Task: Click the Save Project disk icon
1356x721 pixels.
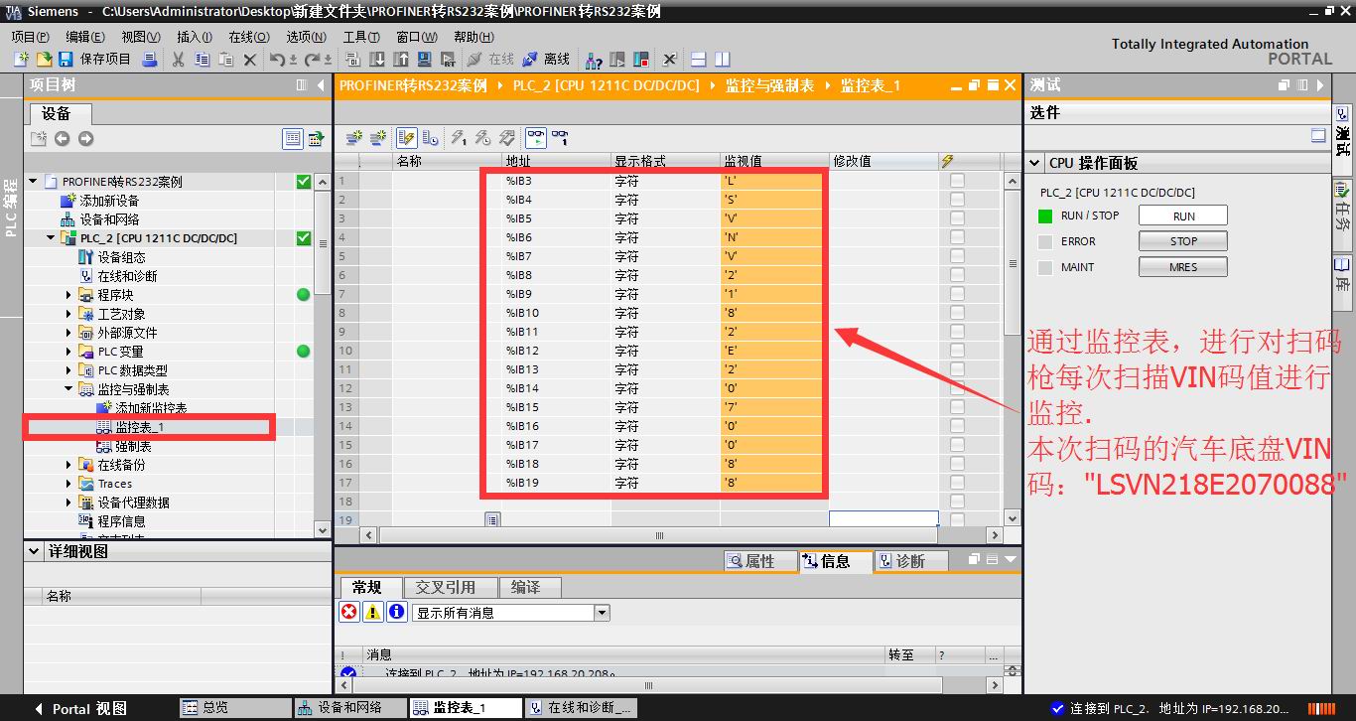Action: (x=66, y=60)
